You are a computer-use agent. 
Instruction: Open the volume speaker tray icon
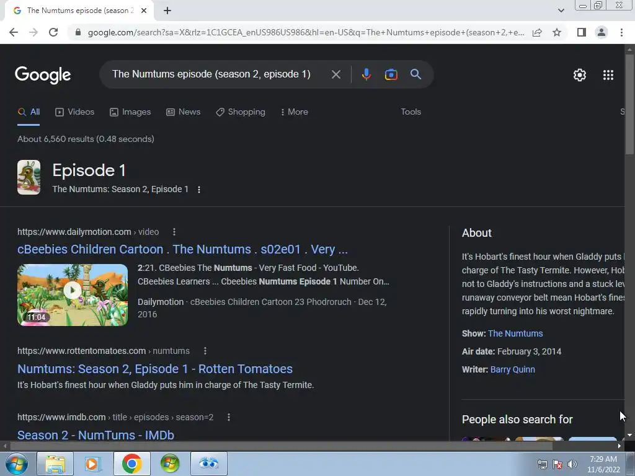(572, 464)
